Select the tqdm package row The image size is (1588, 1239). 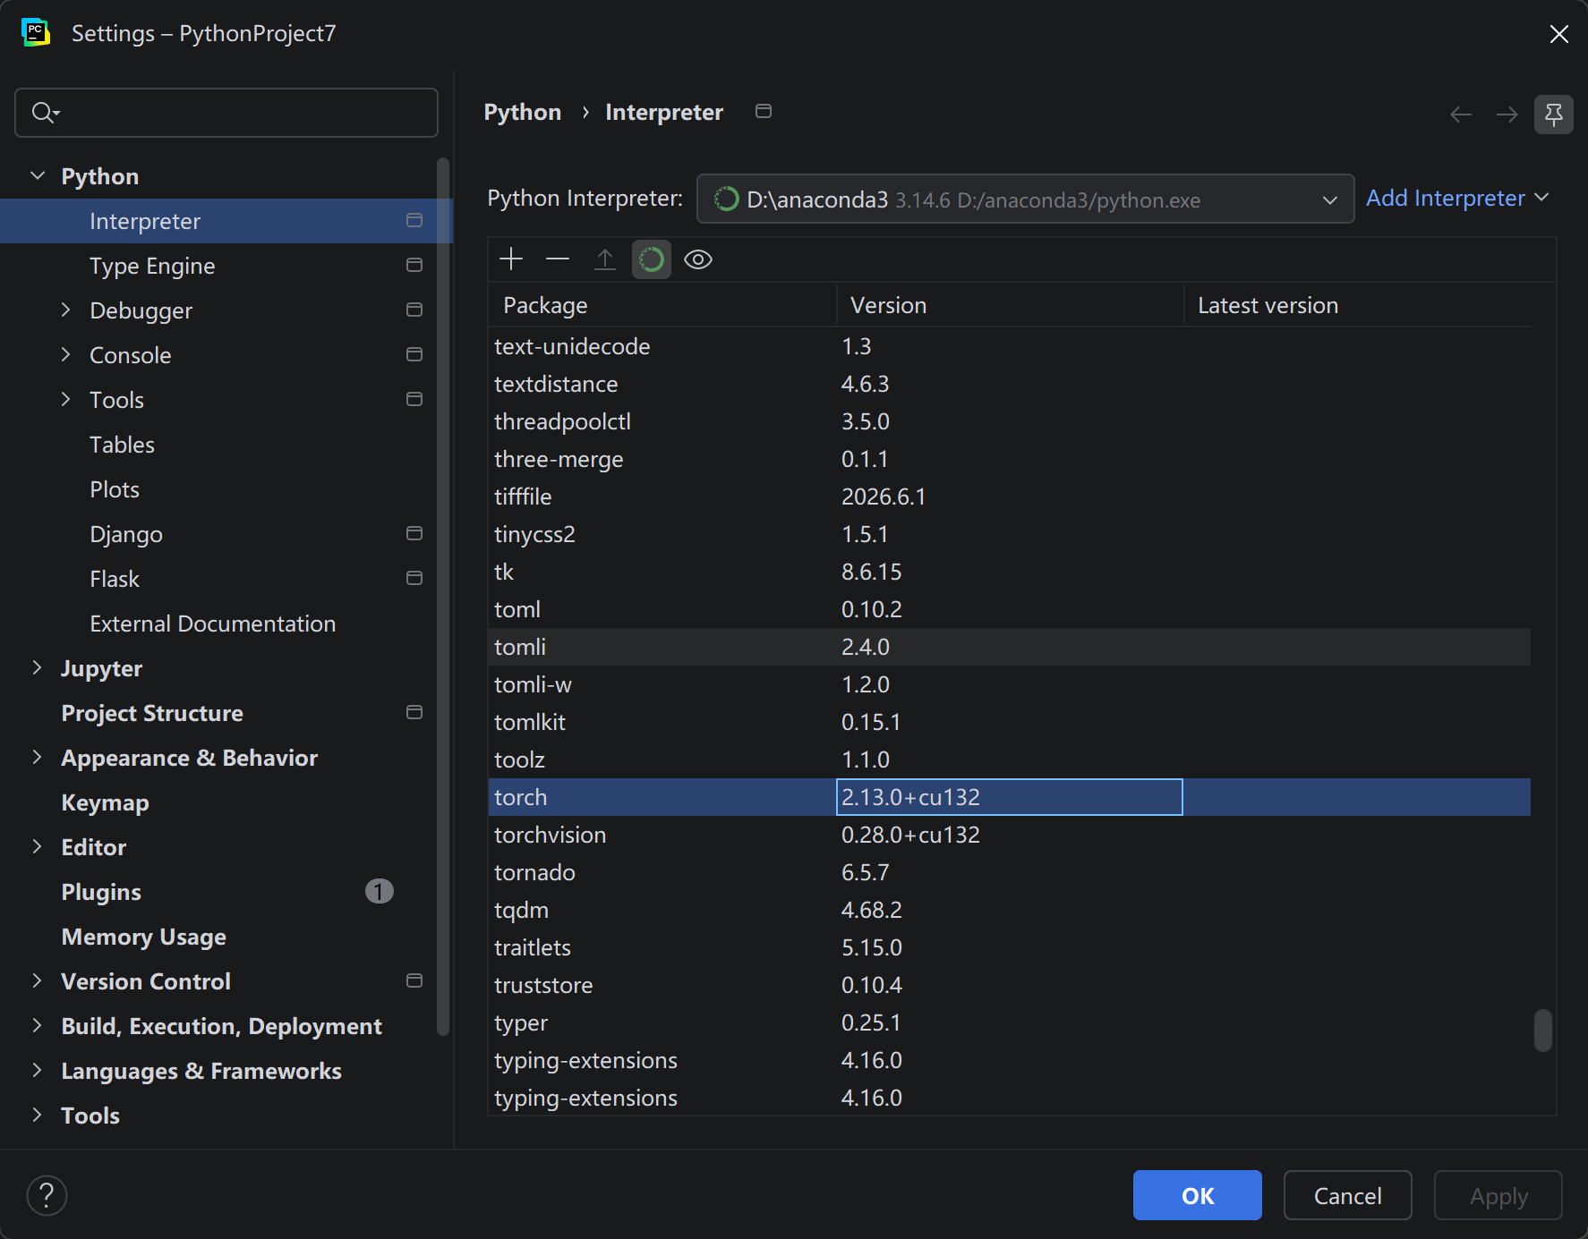(x=1010, y=910)
